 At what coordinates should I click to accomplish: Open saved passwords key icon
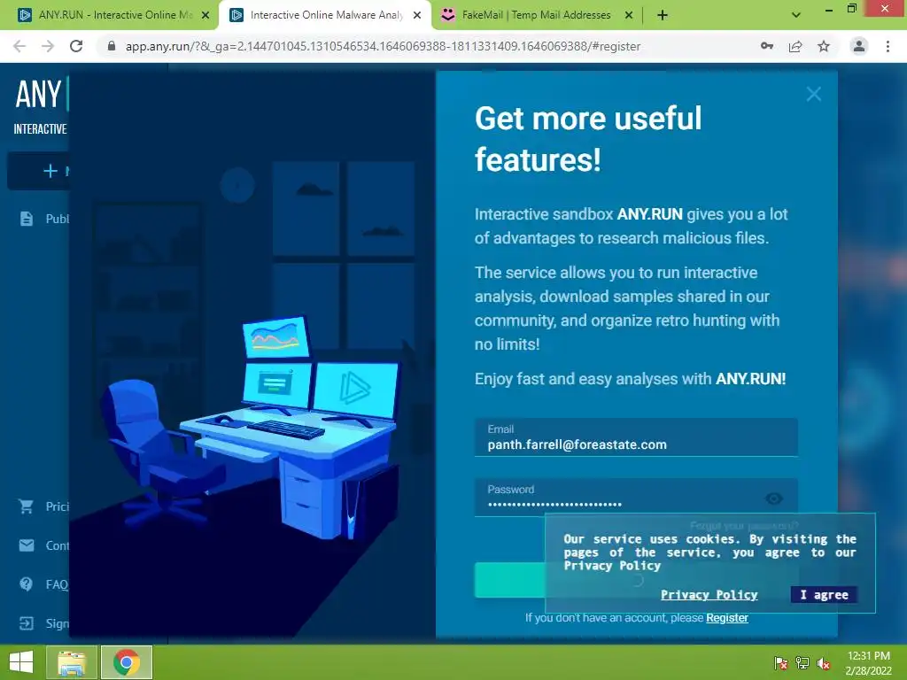(x=767, y=46)
